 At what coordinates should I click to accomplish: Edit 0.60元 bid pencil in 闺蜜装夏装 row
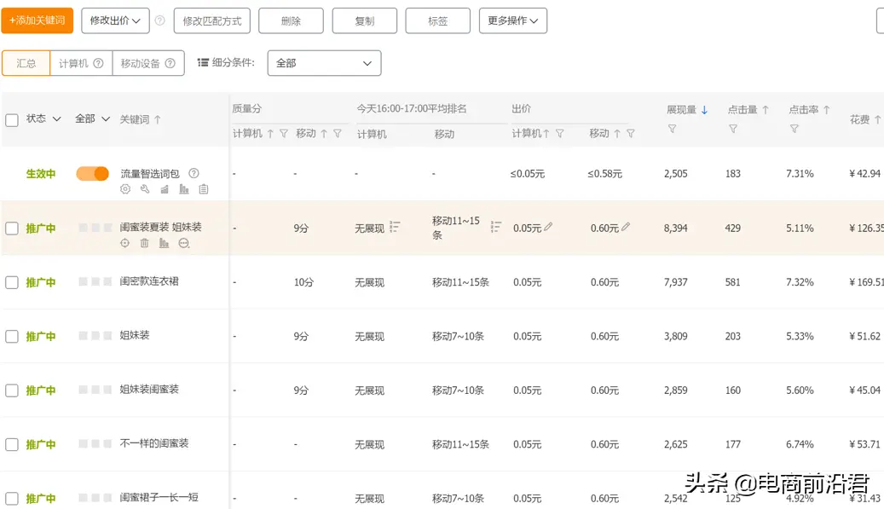[x=625, y=227]
